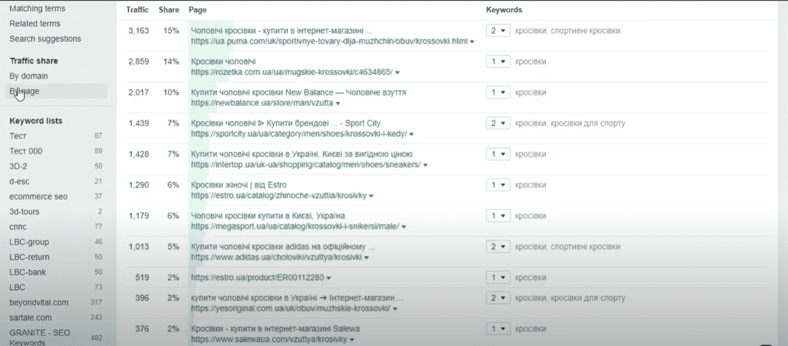This screenshot has height=346, width=788.
Task: Open keywords dropdown for the megasport.ua row
Action: 498,216
